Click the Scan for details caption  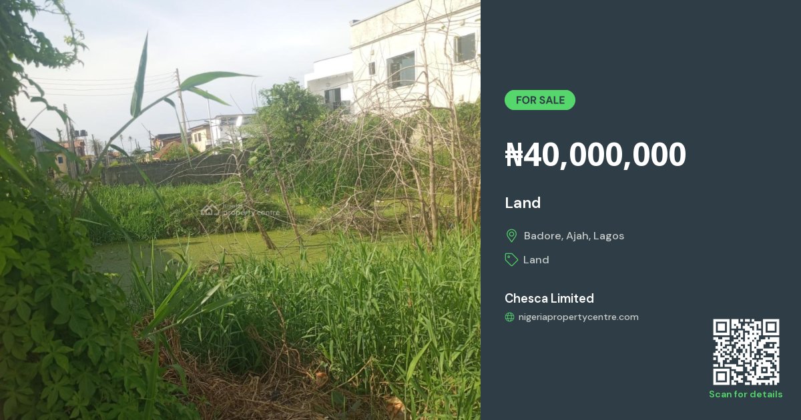point(746,394)
